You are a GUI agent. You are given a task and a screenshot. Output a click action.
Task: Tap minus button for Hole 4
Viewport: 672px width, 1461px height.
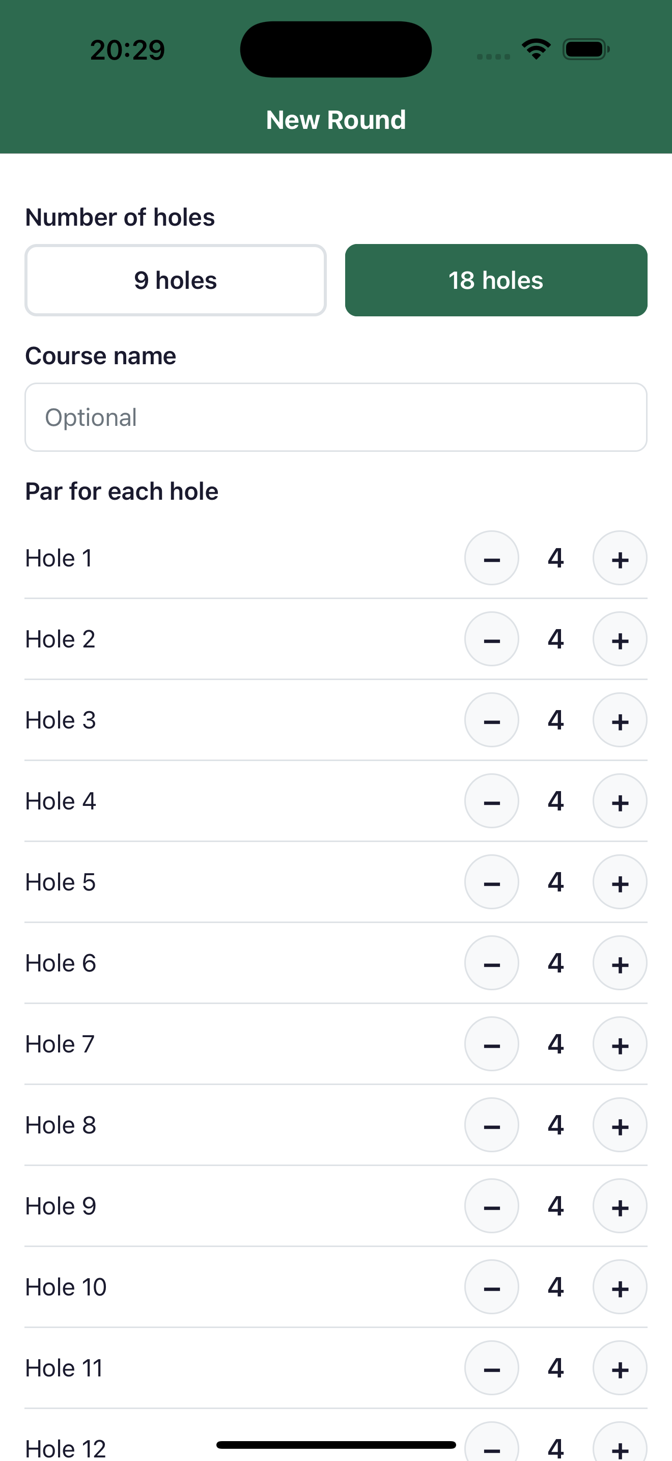tap(491, 801)
